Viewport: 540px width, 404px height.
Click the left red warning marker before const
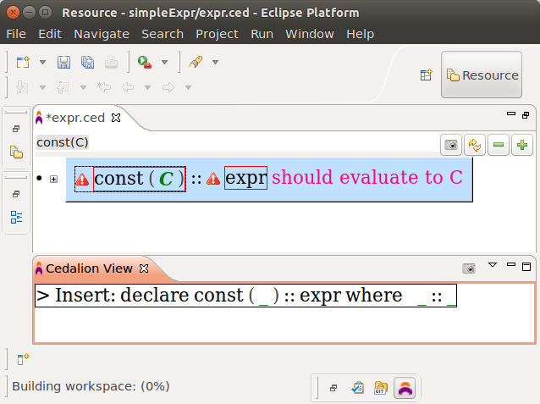83,179
